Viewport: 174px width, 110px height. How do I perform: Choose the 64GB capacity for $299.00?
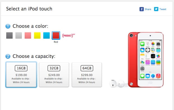point(87,75)
